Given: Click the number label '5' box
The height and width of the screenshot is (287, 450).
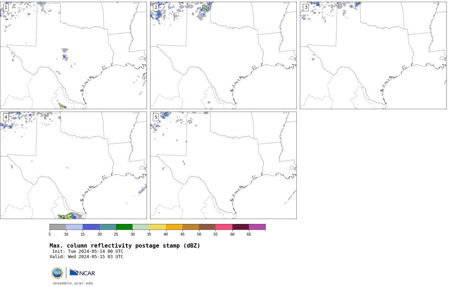Looking at the screenshot, I should click(x=156, y=117).
